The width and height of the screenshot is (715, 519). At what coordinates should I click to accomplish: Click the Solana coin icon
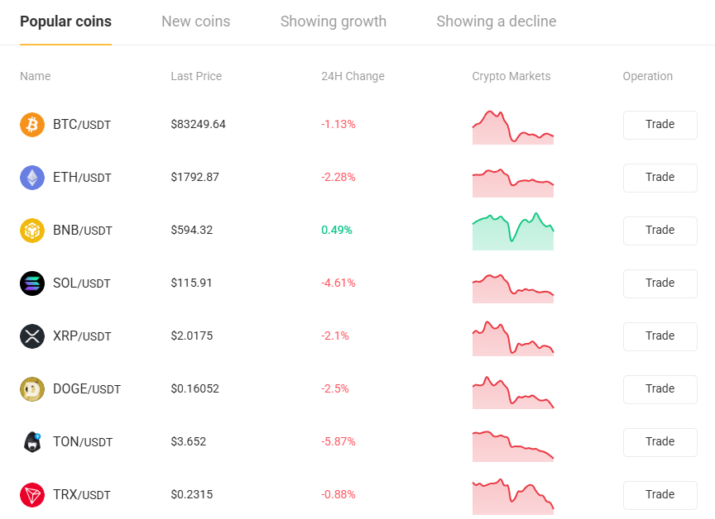(x=32, y=283)
